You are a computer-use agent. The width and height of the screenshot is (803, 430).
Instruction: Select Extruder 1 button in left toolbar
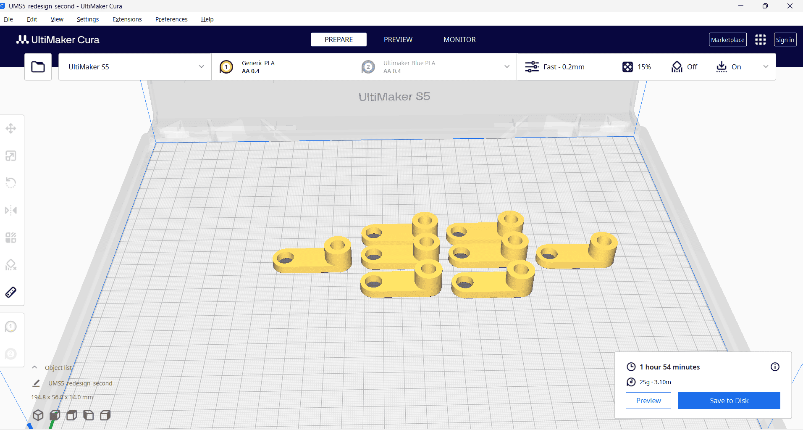coord(11,327)
